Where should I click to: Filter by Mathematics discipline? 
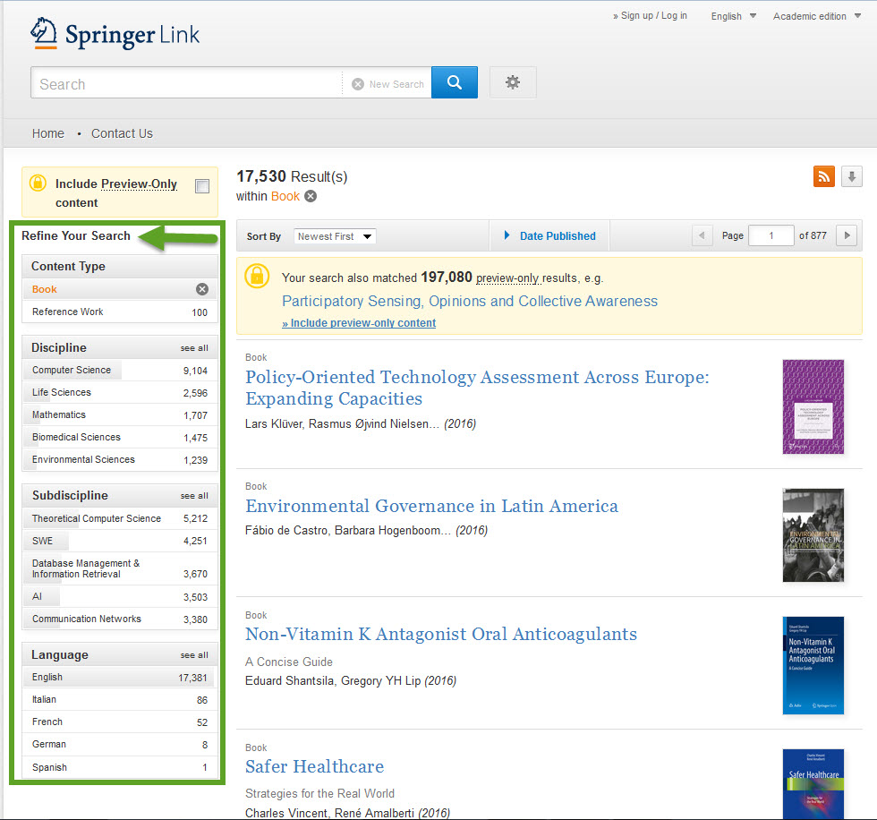(x=120, y=415)
